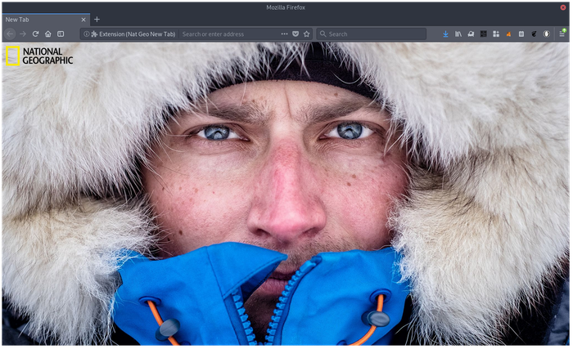The width and height of the screenshot is (573, 349).
Task: Close the Mozilla Firefox window
Action: (x=563, y=7)
